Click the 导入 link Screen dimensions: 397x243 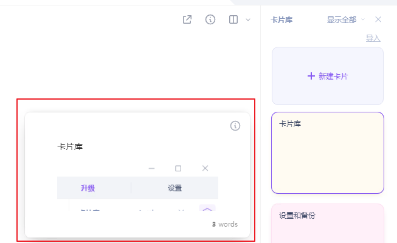click(x=373, y=38)
